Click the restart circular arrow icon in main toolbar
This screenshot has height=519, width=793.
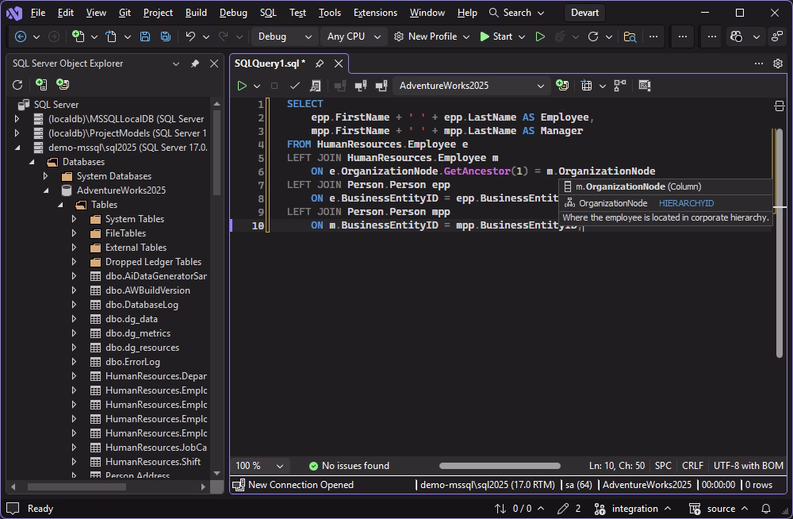593,37
